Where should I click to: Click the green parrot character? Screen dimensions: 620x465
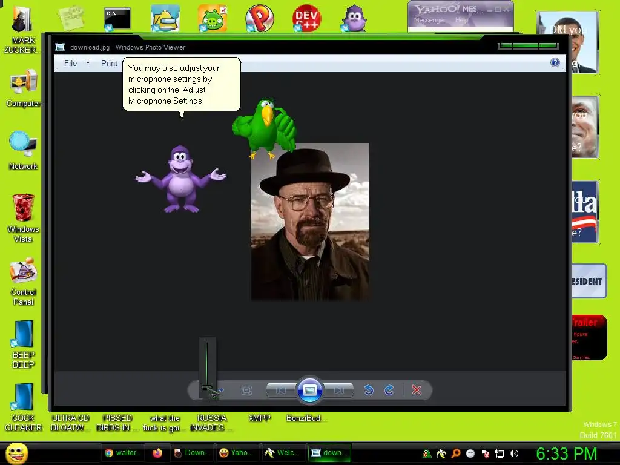coord(265,128)
